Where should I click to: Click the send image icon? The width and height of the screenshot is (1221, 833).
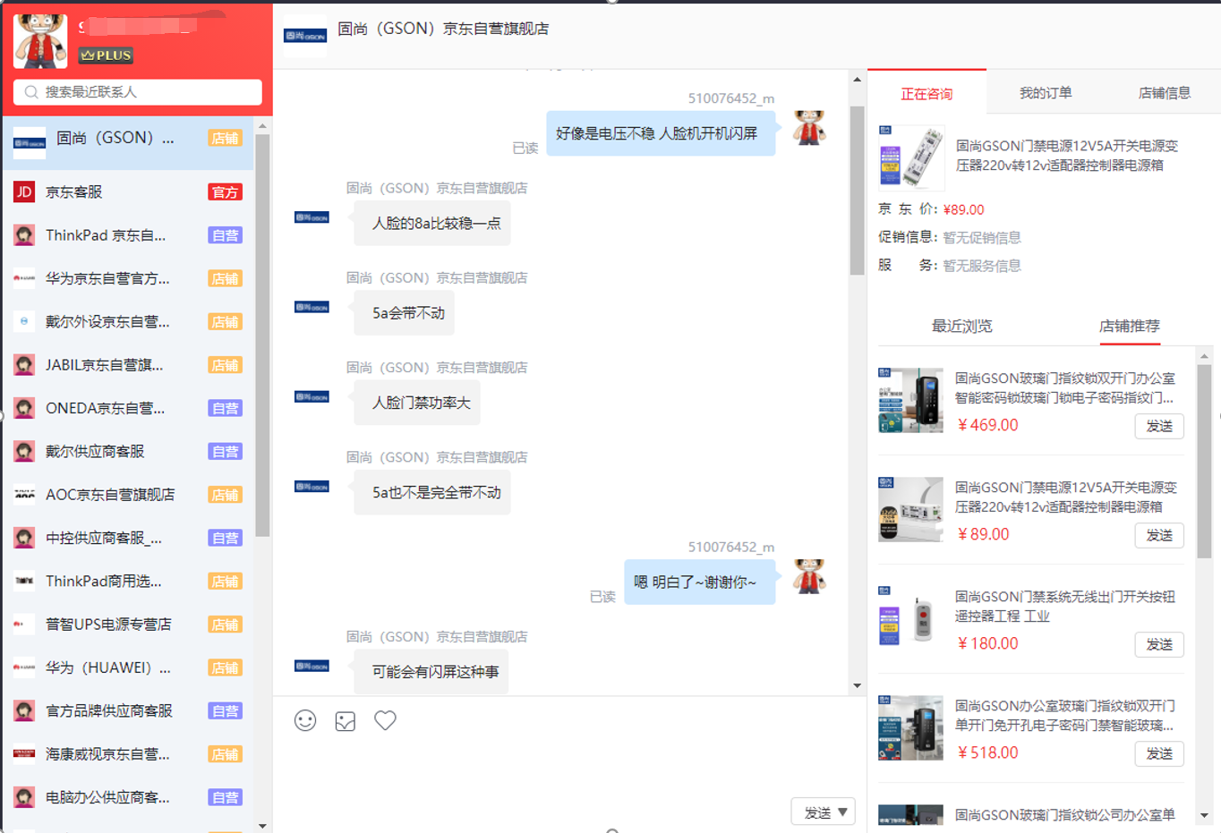[346, 721]
